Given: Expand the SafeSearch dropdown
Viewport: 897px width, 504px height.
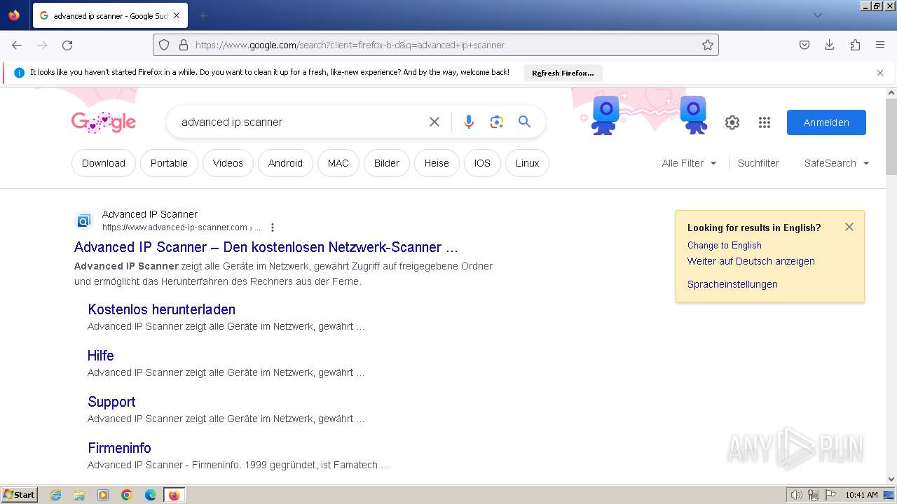Looking at the screenshot, I should 837,163.
